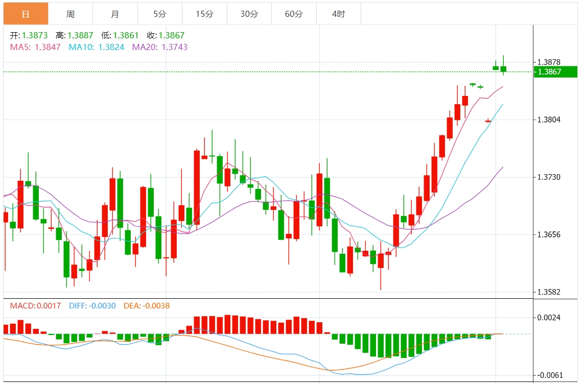The image size is (583, 383).
Task: Click the MACD: 0.0017 label
Action: tap(35, 306)
